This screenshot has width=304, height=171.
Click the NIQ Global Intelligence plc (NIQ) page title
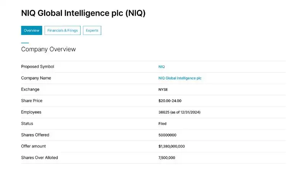[x=83, y=13]
